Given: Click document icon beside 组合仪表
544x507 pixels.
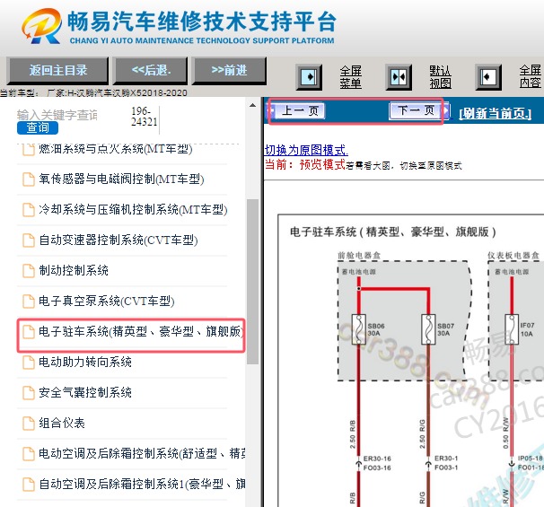Looking at the screenshot, I should pos(29,424).
